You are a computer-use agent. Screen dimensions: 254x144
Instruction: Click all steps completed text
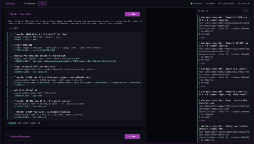click(x=29, y=123)
